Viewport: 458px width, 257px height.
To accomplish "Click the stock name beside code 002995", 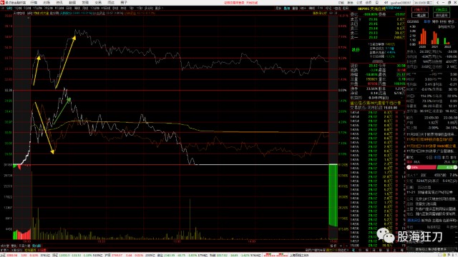I will (x=378, y=9).
